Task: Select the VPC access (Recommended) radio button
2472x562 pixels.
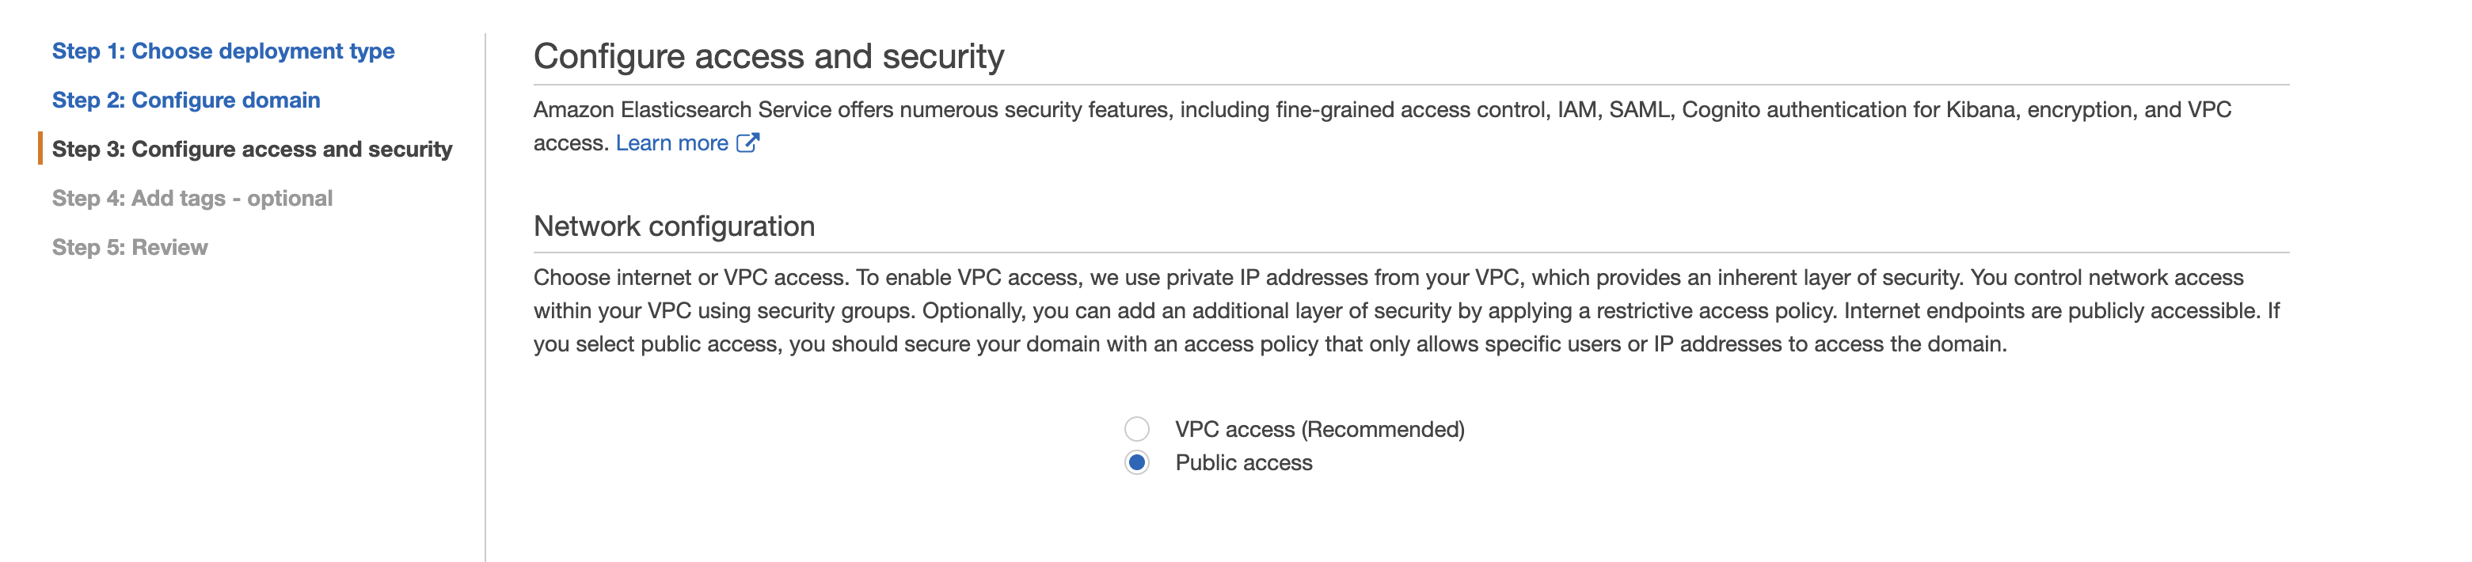Action: pos(1136,429)
